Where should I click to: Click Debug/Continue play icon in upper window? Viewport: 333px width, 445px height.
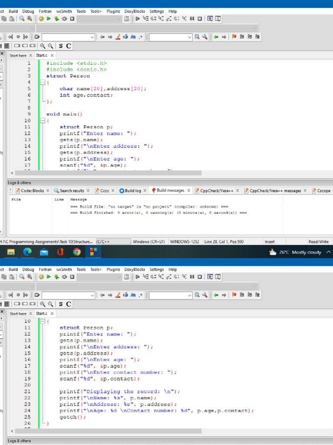coord(137,19)
